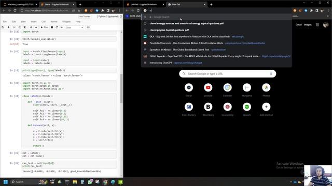Open the command palette keyboard icon
332x186 pixels.
point(88,27)
